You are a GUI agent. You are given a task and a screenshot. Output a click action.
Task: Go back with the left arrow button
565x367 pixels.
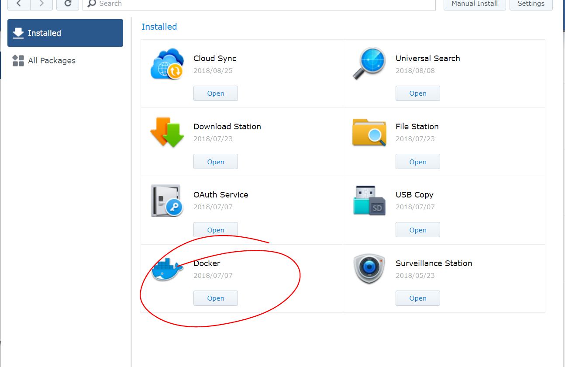click(x=19, y=3)
